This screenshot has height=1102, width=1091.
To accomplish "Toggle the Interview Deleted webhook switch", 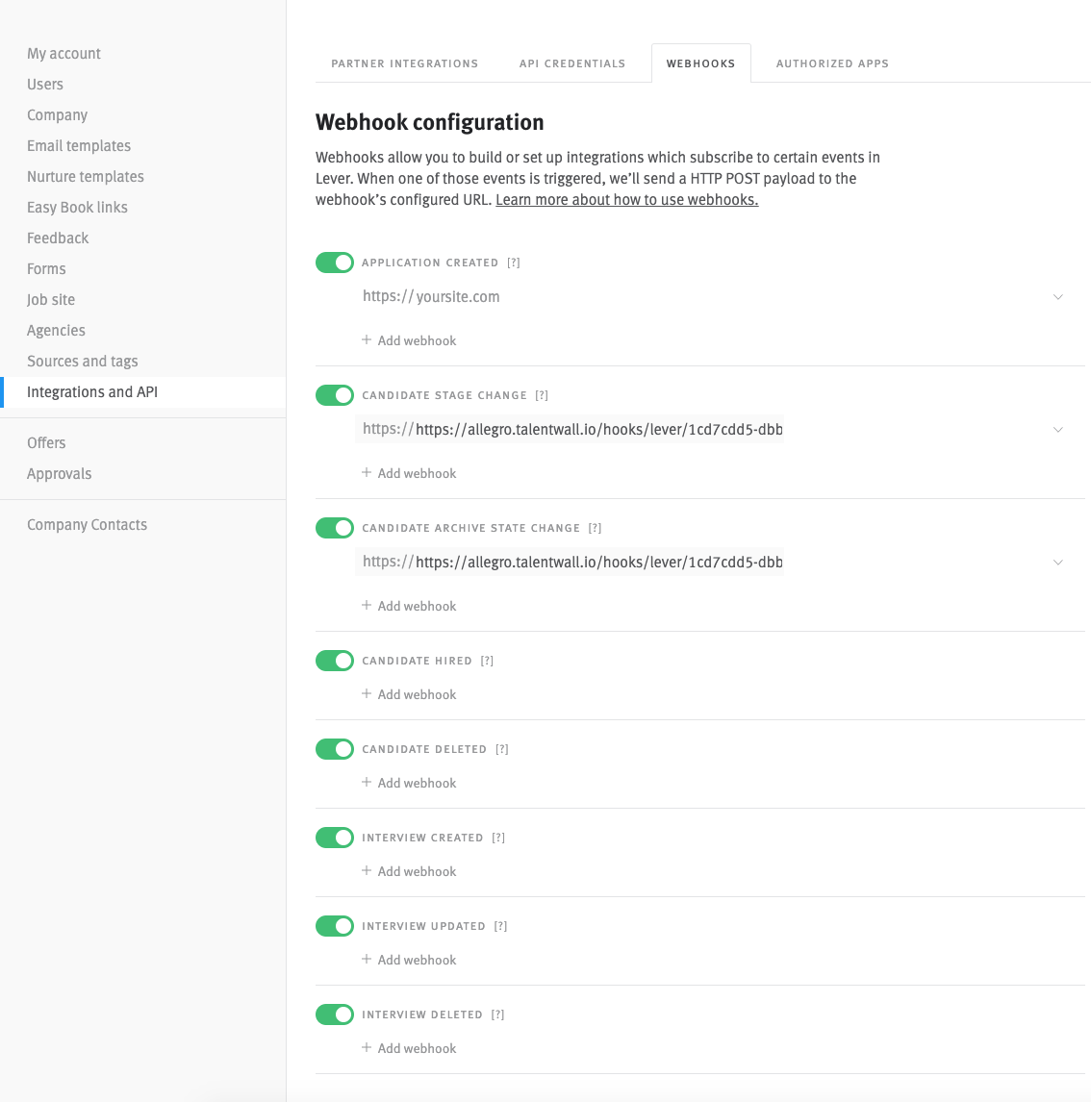I will click(335, 1014).
